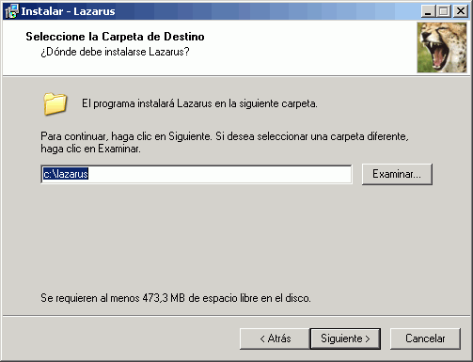Close the Lazarus installer window
Screen dimensions: 473x362
click(x=461, y=11)
